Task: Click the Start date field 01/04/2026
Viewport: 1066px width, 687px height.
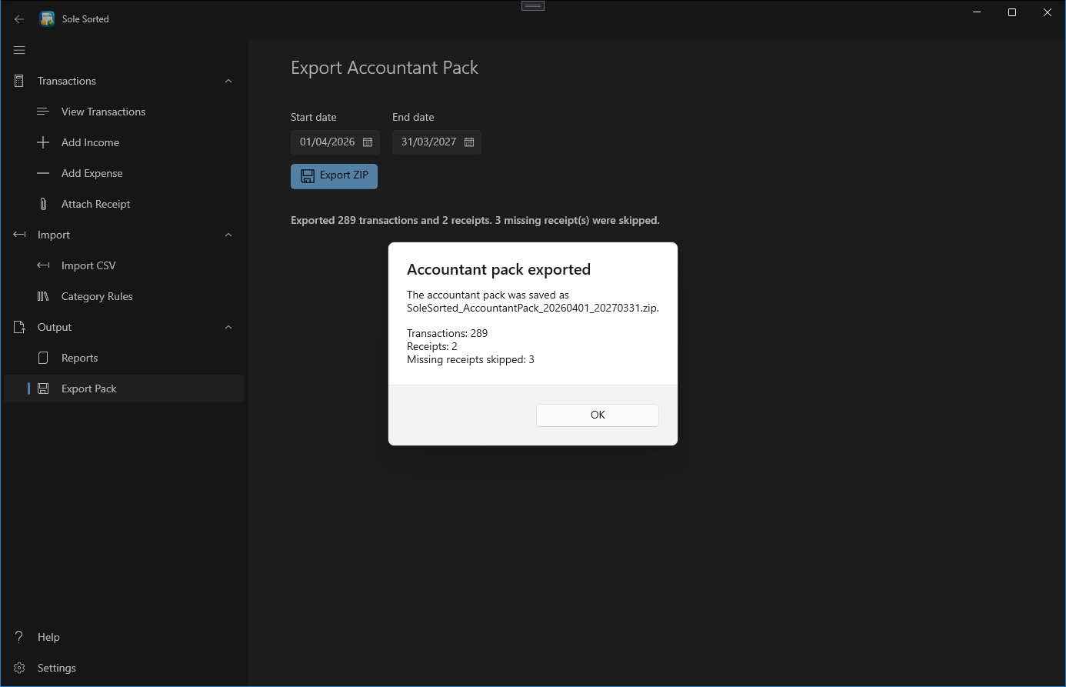Action: tap(335, 142)
